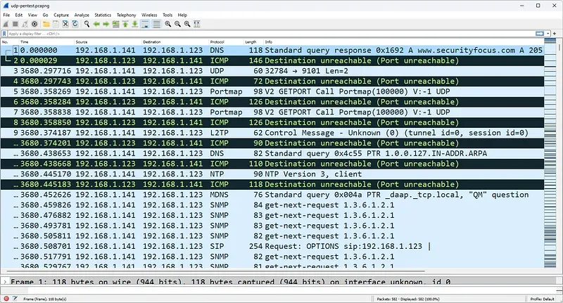Jump to the first packet
Viewport: 563px width, 303px height.
(x=125, y=24)
